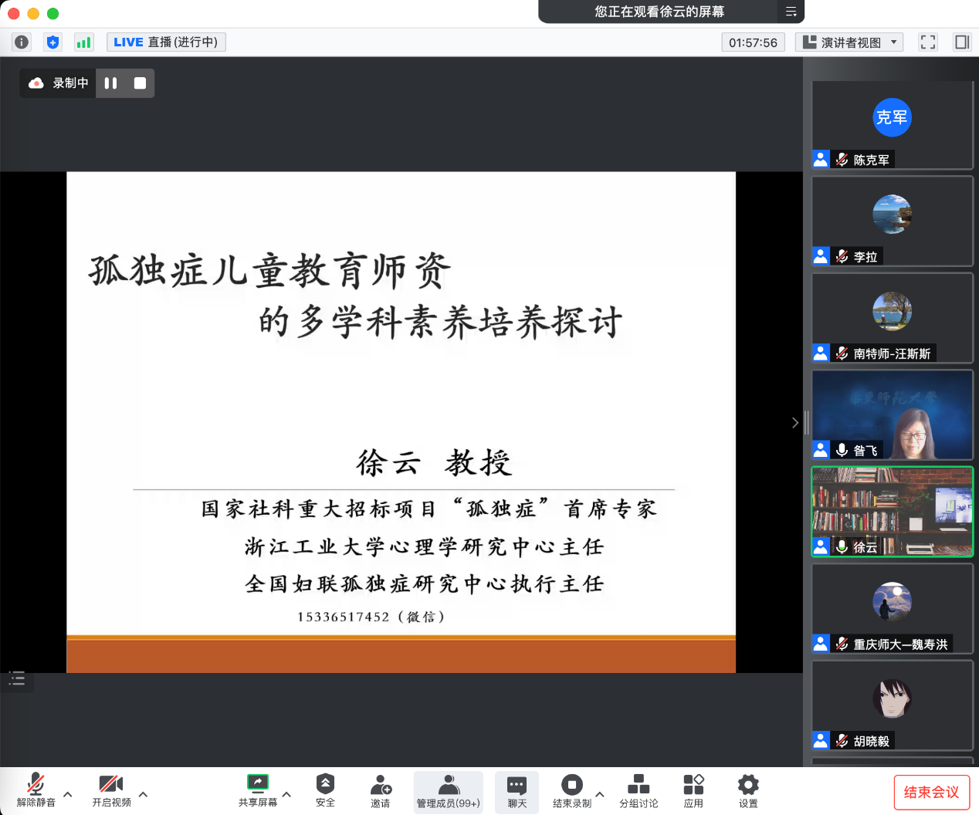This screenshot has width=979, height=815.
Task: Enter full screen mode
Action: pyautogui.click(x=928, y=42)
